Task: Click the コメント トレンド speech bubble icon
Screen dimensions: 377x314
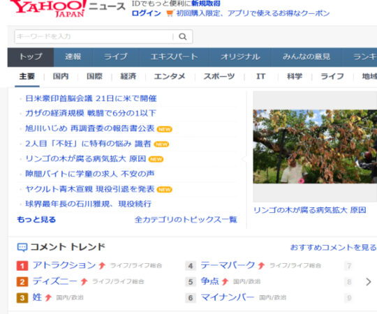Action: pyautogui.click(x=22, y=247)
